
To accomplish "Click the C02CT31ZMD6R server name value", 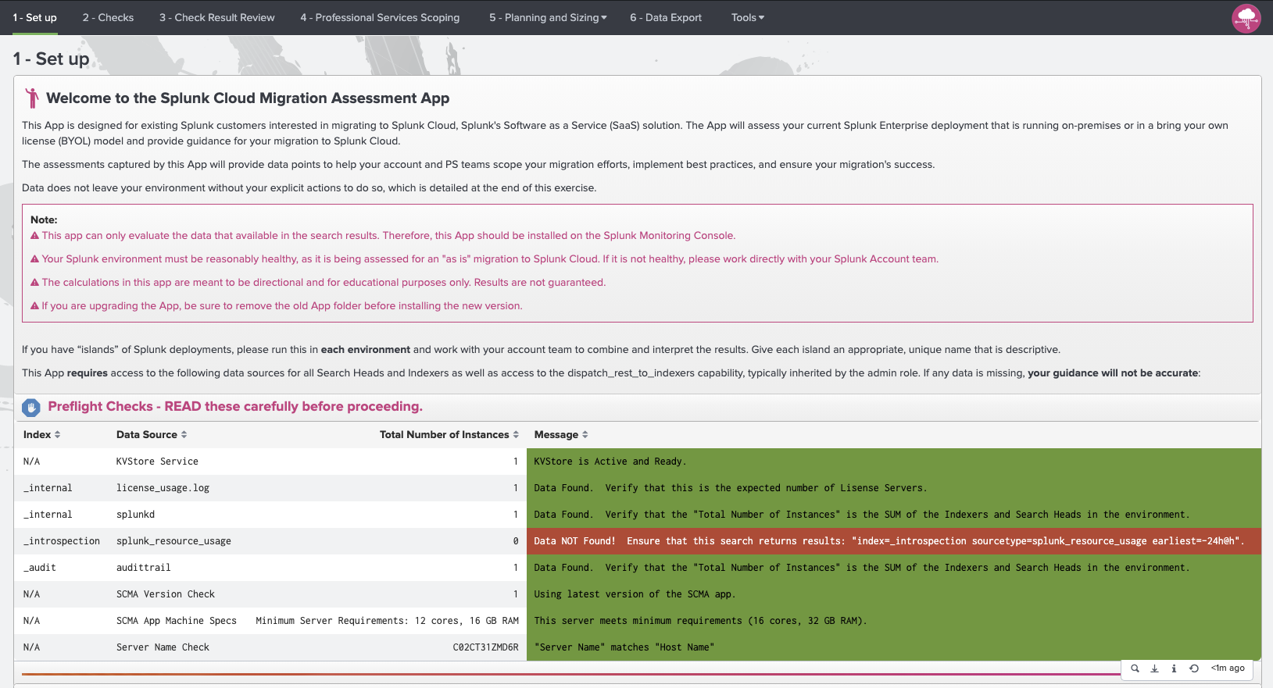I will [x=485, y=647].
